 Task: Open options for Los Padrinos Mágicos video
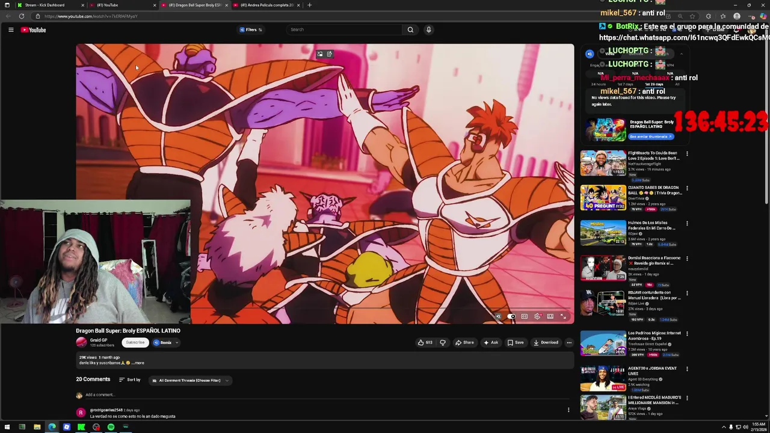pyautogui.click(x=687, y=333)
